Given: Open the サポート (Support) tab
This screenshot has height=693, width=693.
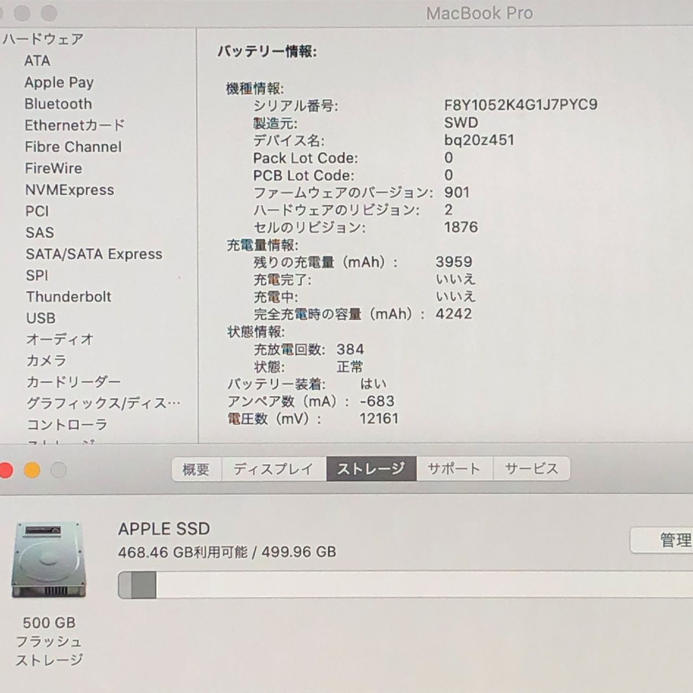Looking at the screenshot, I should tap(454, 469).
